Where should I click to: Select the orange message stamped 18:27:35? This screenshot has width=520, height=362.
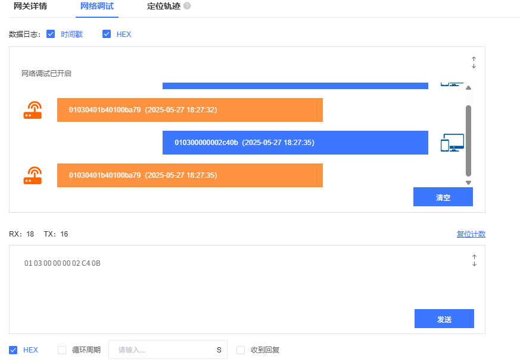[x=189, y=175]
